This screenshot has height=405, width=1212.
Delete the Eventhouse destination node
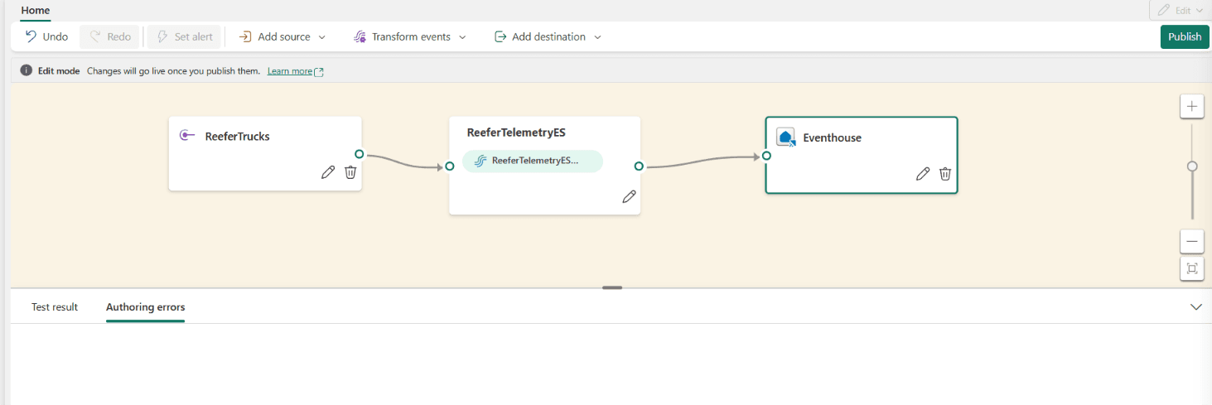[x=945, y=174]
